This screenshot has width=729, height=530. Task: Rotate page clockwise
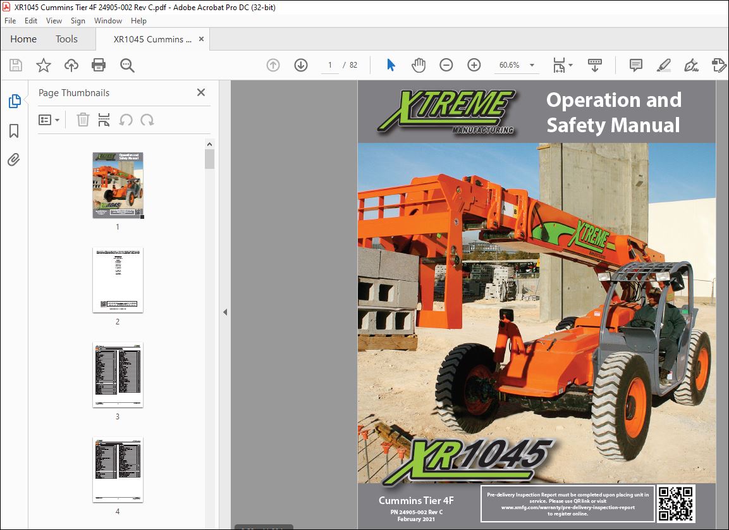(147, 120)
